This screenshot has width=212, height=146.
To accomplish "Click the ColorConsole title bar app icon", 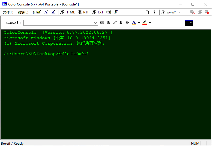I will tap(5, 4).
